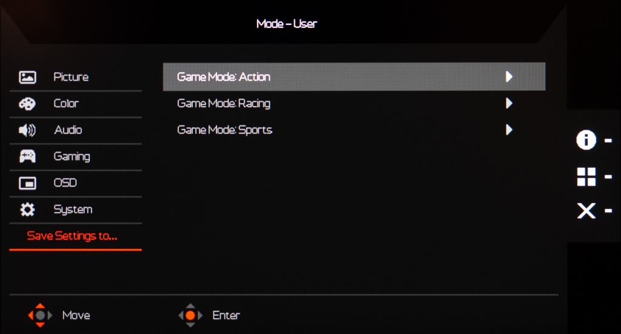The height and width of the screenshot is (334, 621).
Task: Select Save Settings to... item
Action: (x=72, y=236)
